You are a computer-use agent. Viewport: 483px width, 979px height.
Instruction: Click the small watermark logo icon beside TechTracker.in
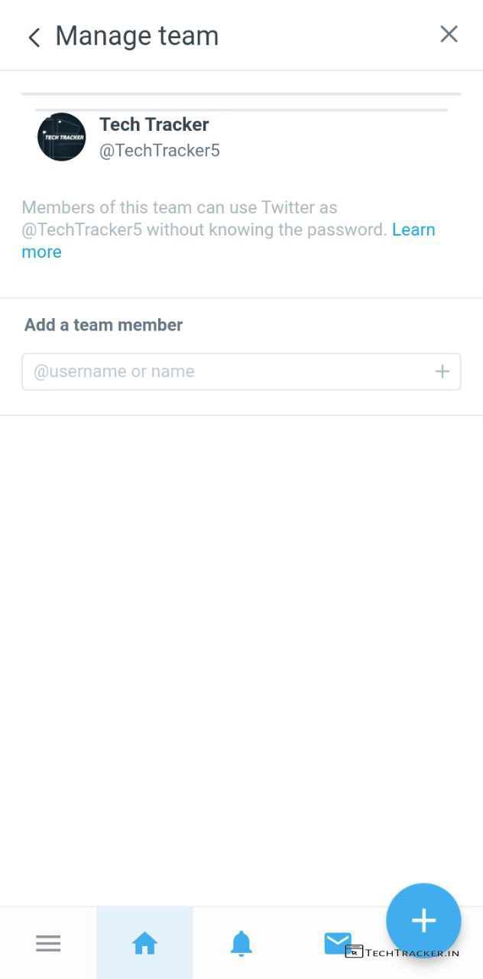(x=354, y=951)
